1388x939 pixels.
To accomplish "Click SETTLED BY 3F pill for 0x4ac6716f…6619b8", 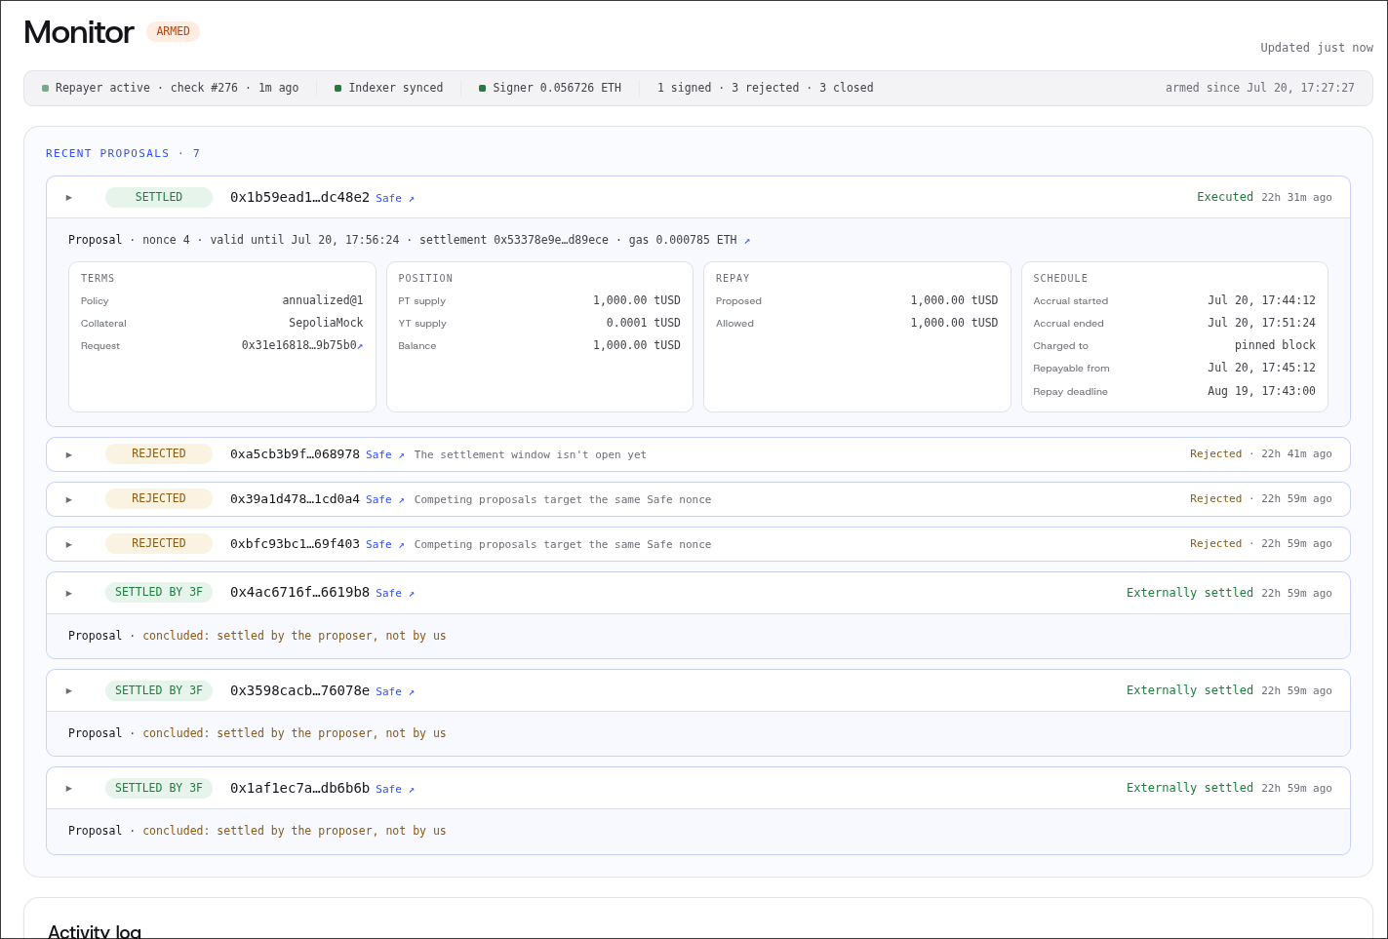I will (159, 592).
